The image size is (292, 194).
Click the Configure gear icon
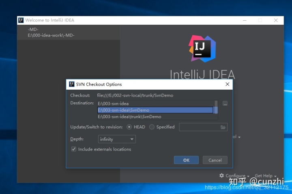[x=221, y=176]
